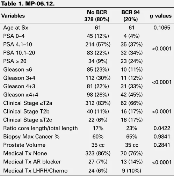174x176 pixels.
Task: Click the 0.0422 p value
Action: (x=162, y=128)
